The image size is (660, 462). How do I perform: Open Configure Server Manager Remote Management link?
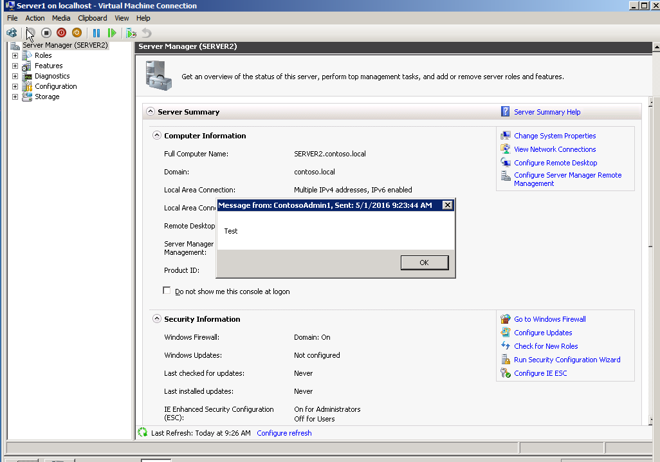pos(568,180)
